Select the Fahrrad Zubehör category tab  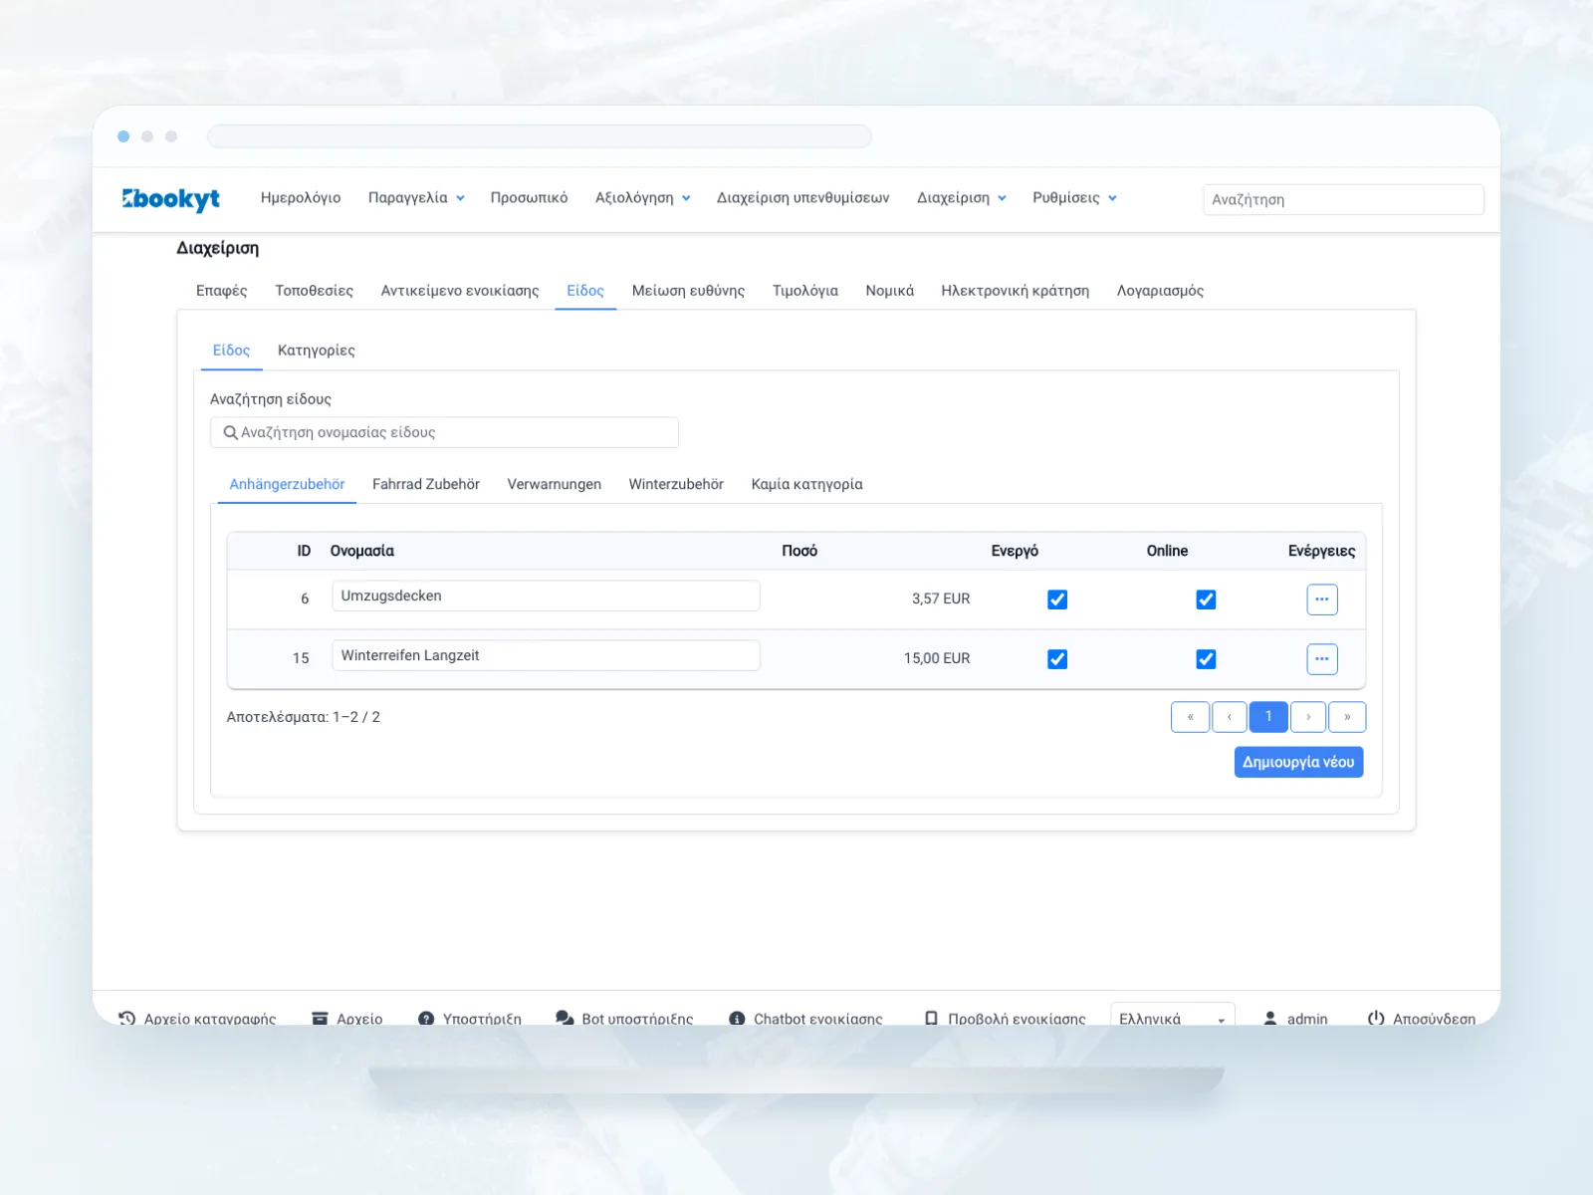[426, 484]
